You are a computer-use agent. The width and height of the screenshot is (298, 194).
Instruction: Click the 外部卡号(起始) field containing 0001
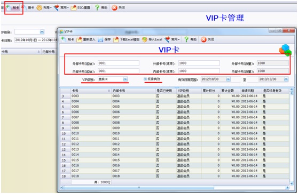click(119, 63)
